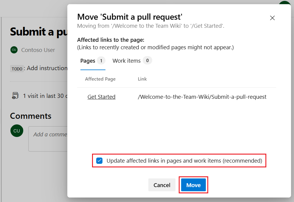294x202 pixels.
Task: Open the Get Started page link
Action: (101, 97)
